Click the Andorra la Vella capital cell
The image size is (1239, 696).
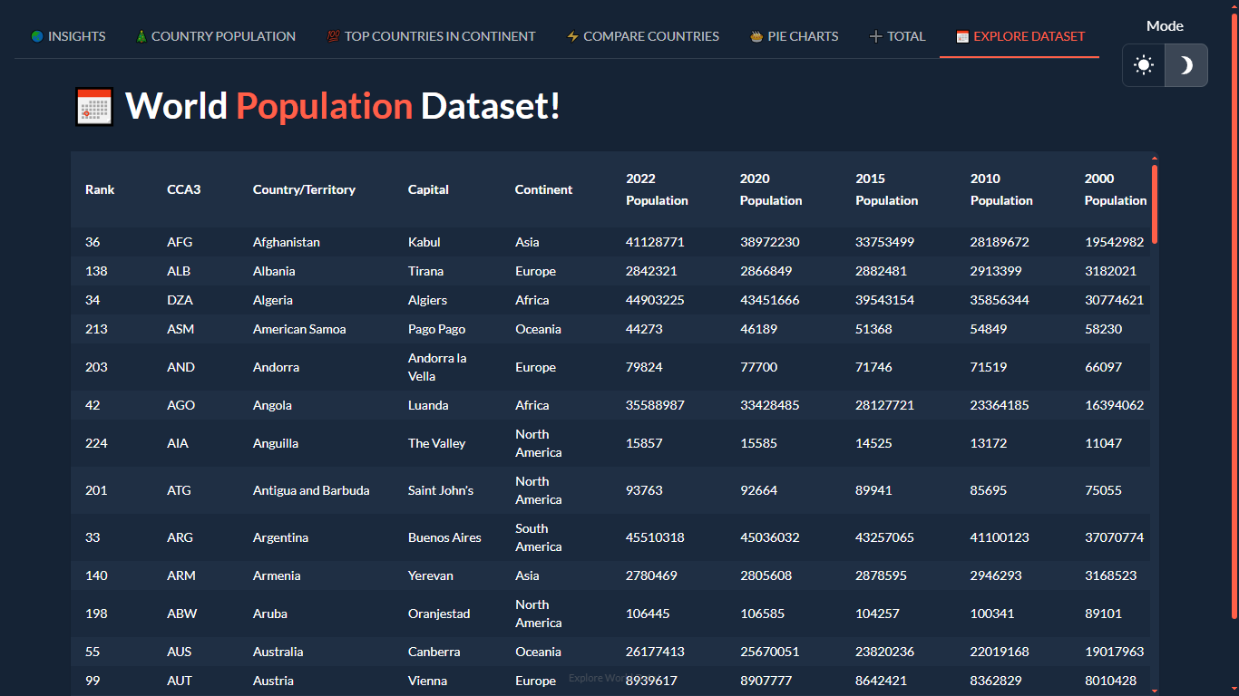click(x=437, y=367)
